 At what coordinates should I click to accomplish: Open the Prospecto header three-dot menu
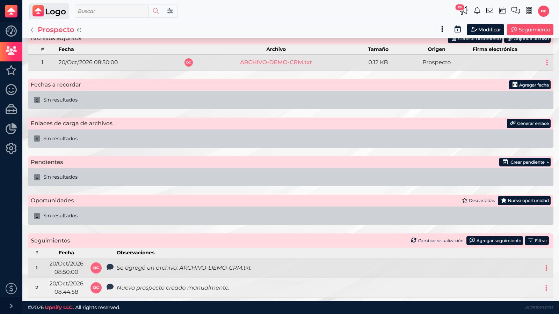click(x=442, y=29)
